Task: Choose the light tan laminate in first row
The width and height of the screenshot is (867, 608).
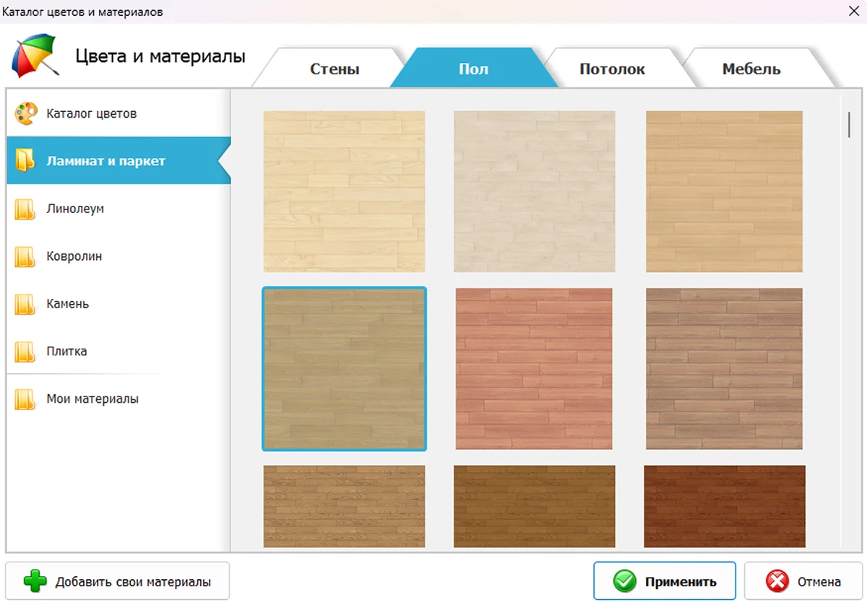Action: (x=724, y=191)
